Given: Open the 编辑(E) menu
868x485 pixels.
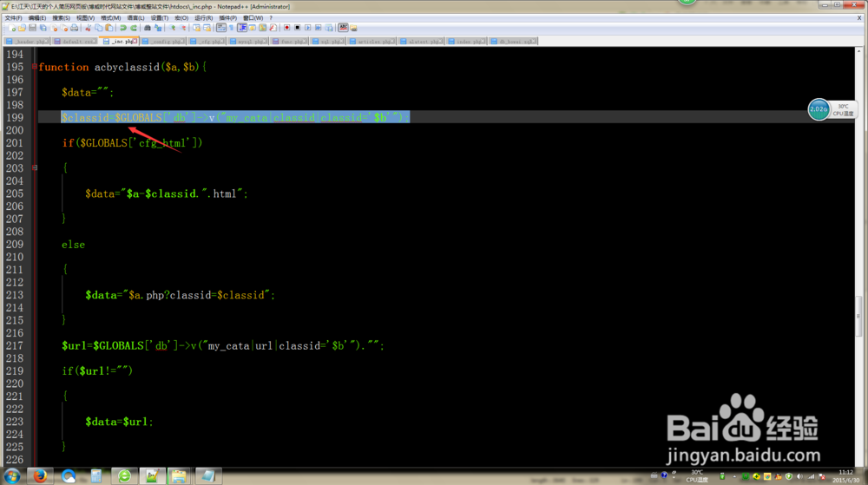Looking at the screenshot, I should [37, 17].
